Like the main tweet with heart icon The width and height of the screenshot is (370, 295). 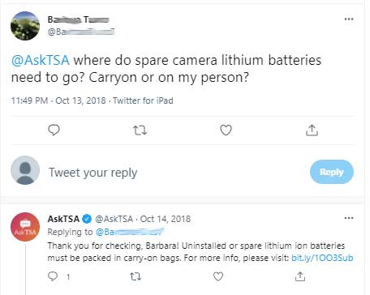pyautogui.click(x=226, y=130)
